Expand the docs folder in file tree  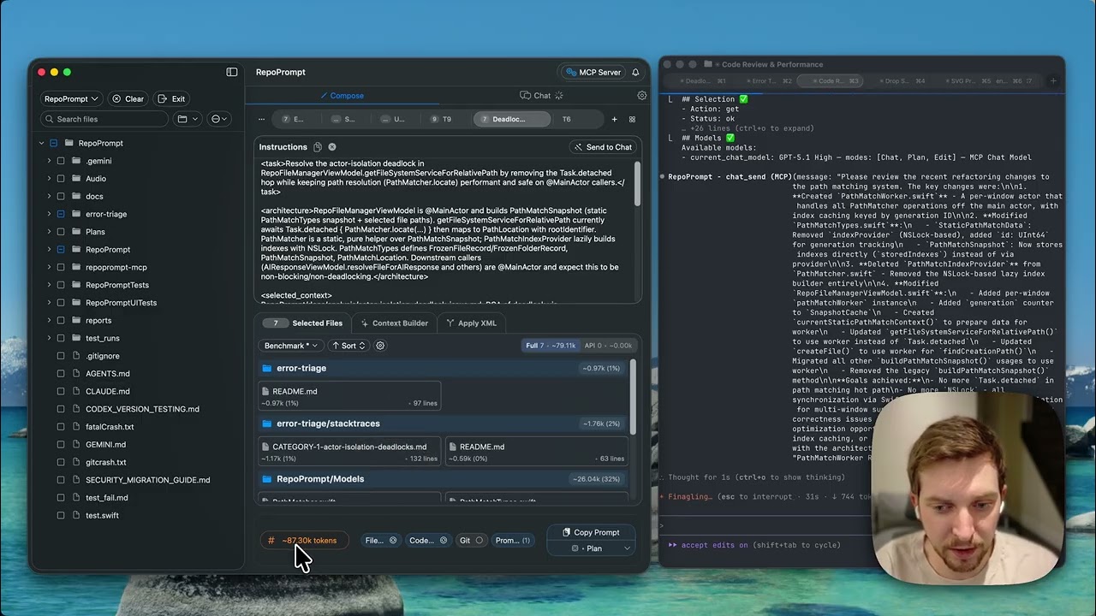point(49,197)
